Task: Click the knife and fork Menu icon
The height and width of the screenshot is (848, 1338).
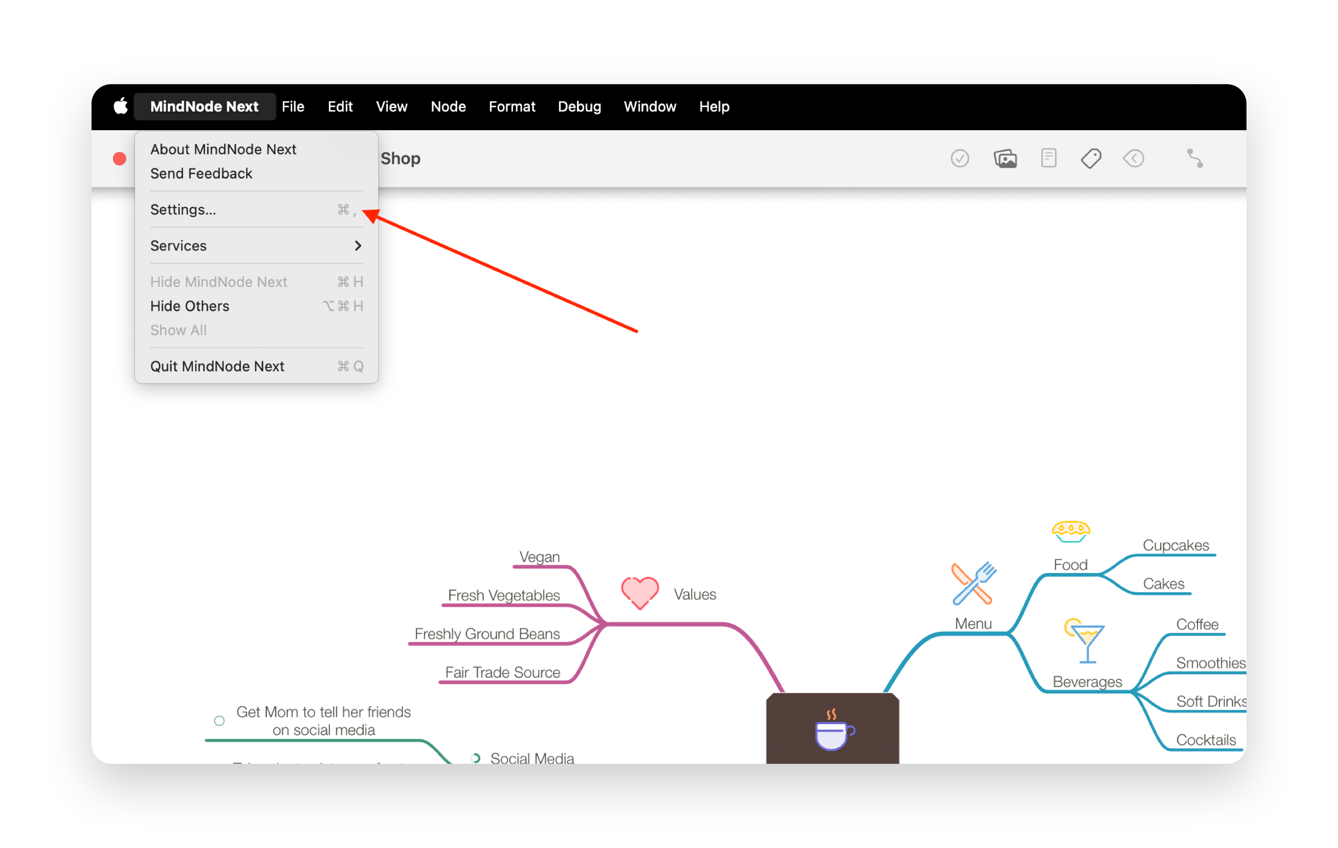Action: click(x=973, y=583)
